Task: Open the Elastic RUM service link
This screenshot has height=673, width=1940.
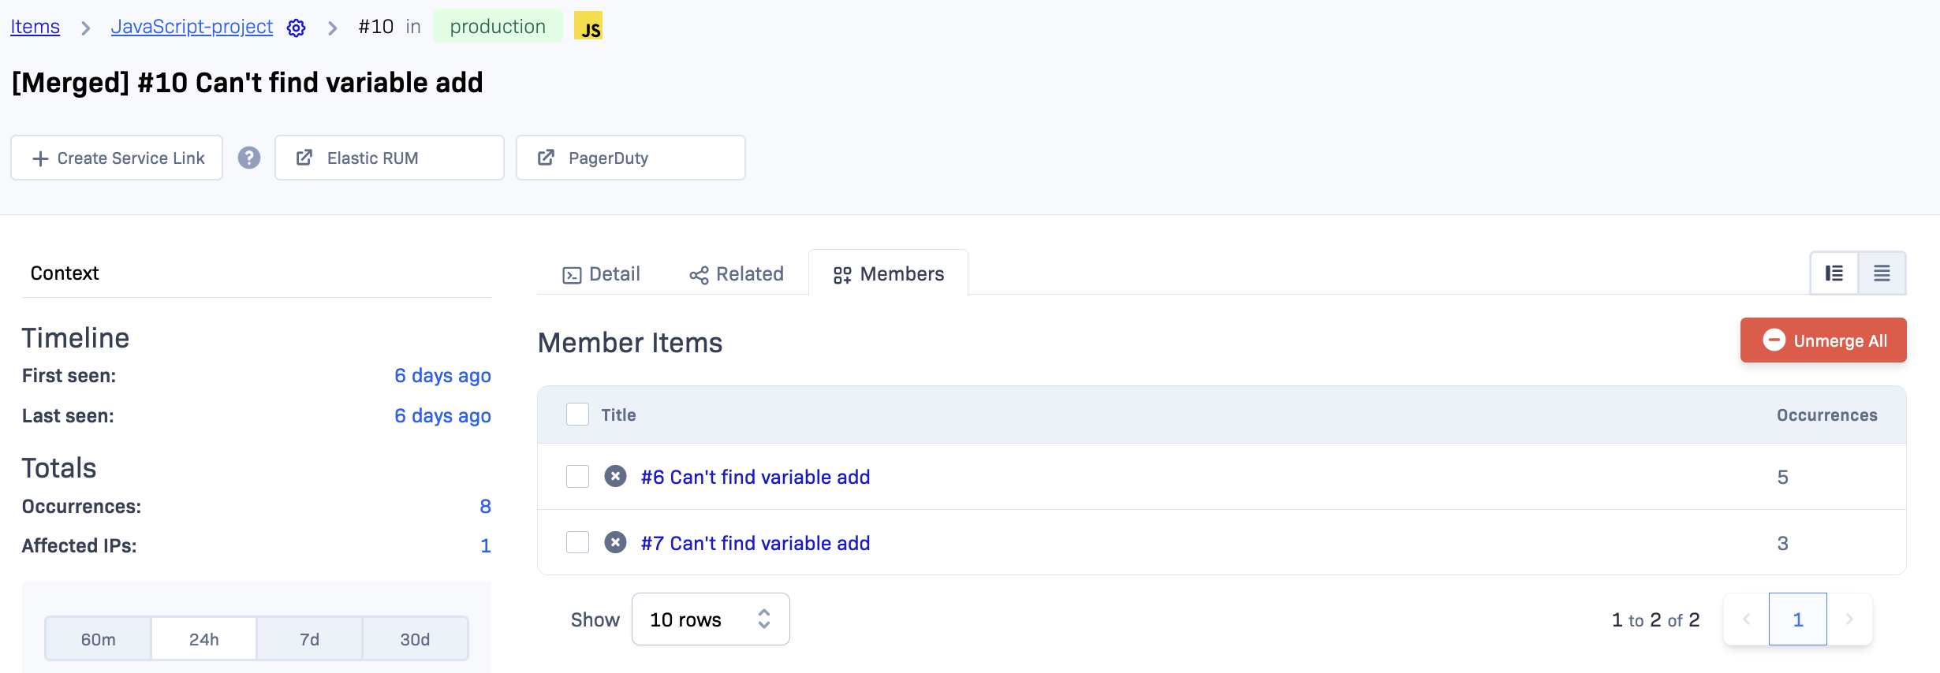Action: click(x=390, y=158)
